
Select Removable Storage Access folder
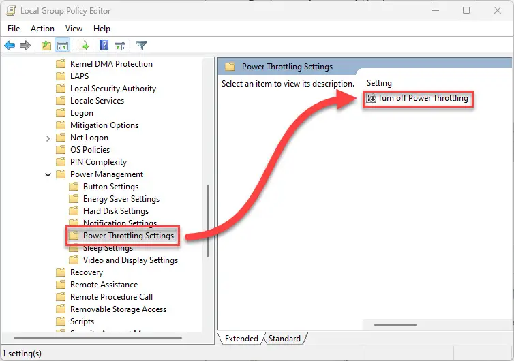(118, 309)
